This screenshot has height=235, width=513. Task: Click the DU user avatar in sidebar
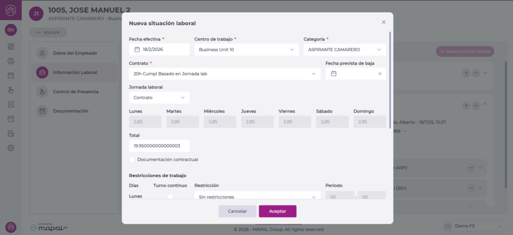tap(11, 30)
